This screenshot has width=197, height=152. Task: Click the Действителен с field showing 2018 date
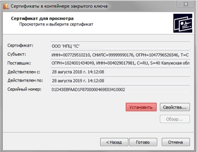[x=120, y=72]
